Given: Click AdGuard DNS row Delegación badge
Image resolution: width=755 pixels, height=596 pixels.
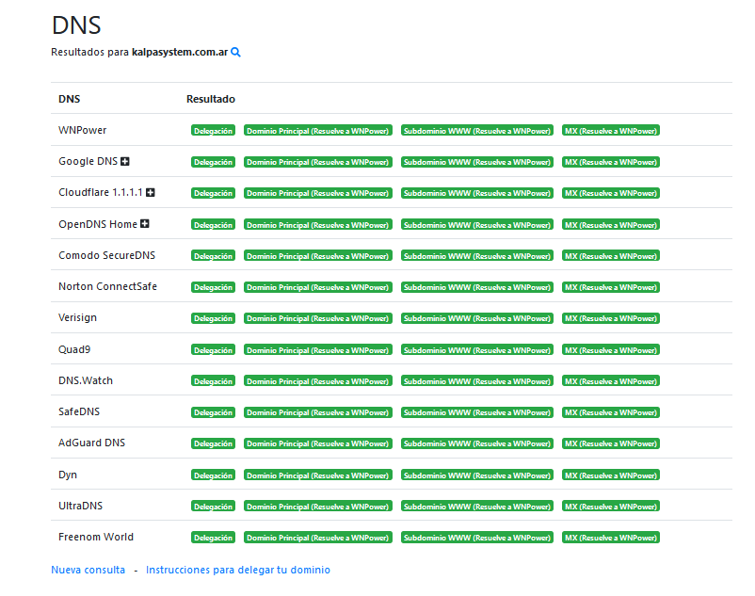Looking at the screenshot, I should click(x=214, y=443).
